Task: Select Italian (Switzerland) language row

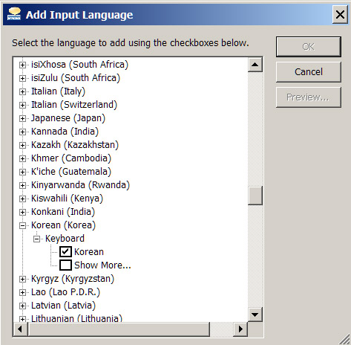Action: (74, 105)
